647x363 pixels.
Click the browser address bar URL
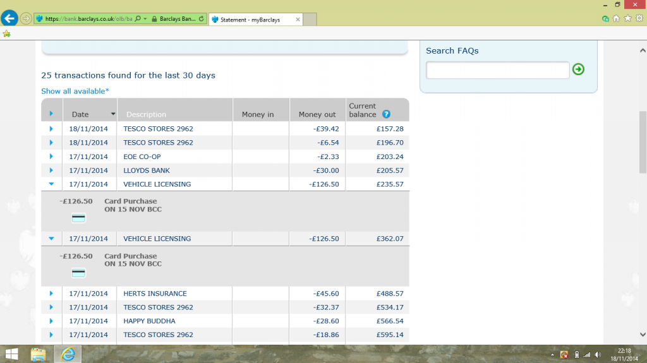pos(88,19)
